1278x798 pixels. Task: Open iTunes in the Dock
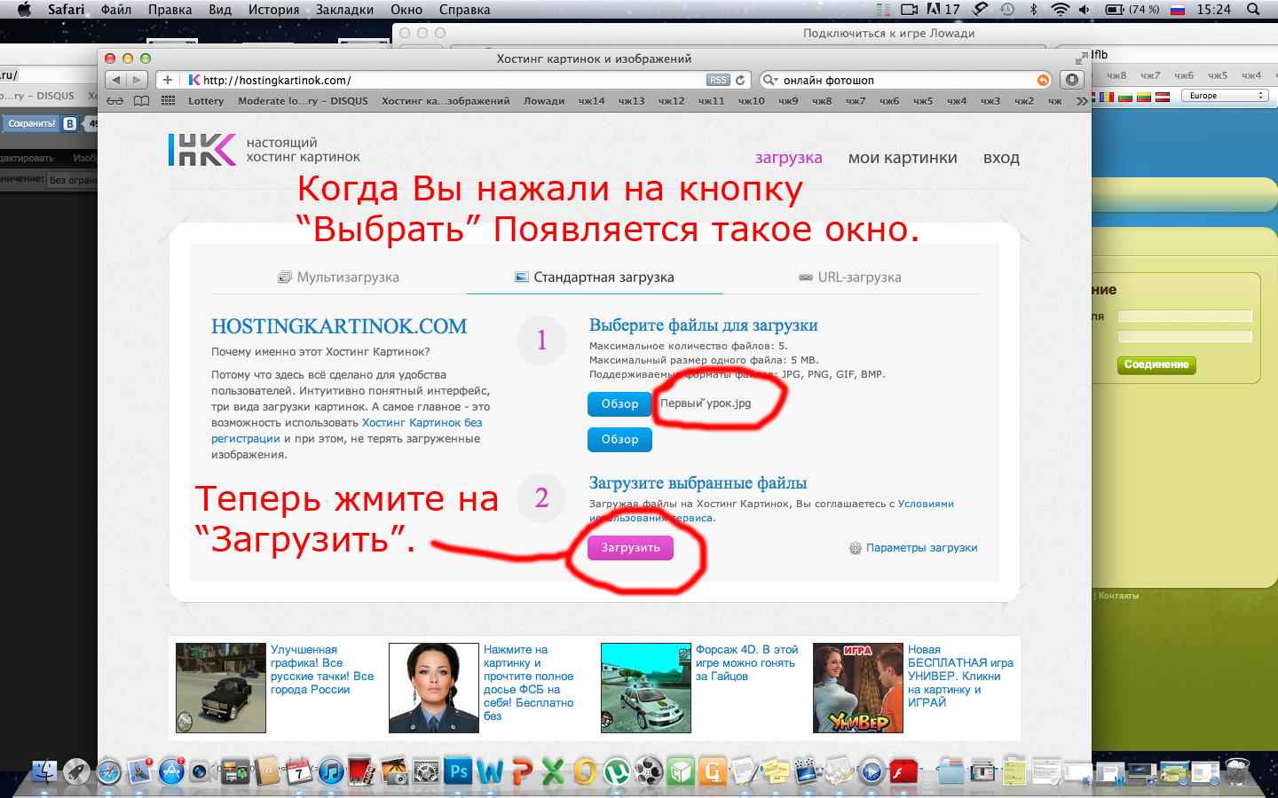331,772
